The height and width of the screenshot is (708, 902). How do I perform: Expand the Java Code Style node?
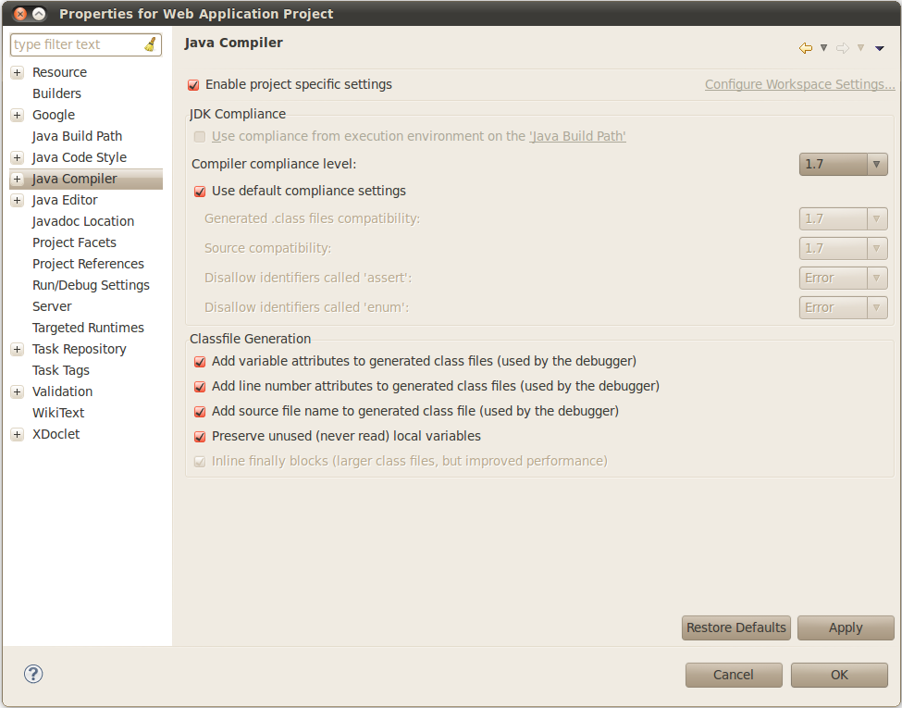tap(17, 158)
